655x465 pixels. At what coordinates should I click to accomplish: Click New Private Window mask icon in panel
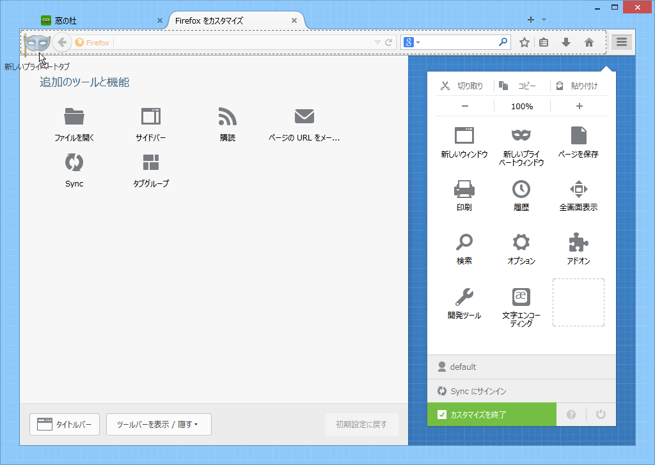[x=521, y=135]
